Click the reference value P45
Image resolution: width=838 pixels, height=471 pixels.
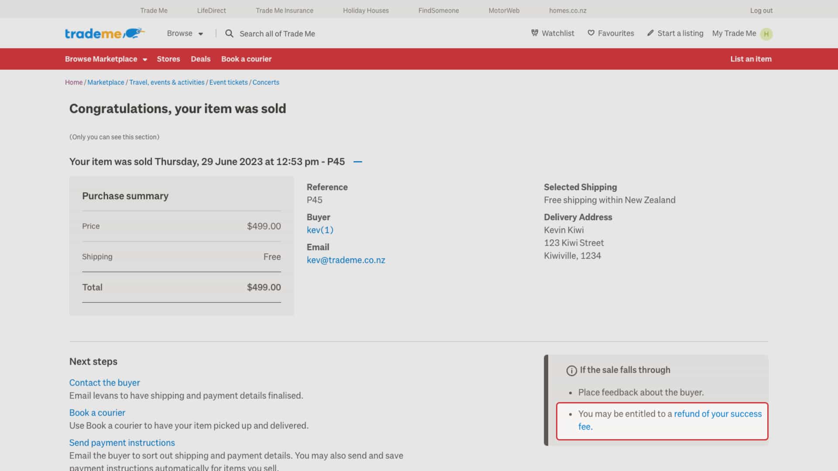click(314, 200)
